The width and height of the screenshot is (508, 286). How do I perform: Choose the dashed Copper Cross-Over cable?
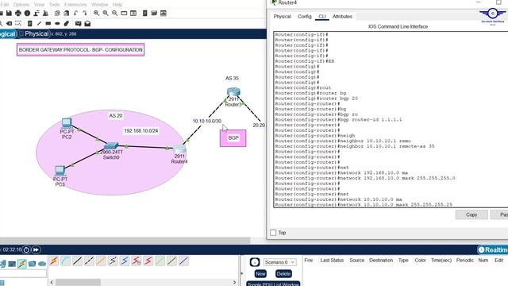89,261
